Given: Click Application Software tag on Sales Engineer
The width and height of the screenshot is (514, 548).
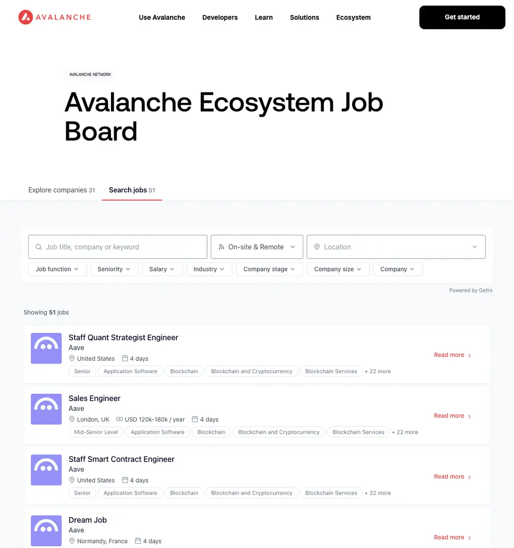Looking at the screenshot, I should point(158,432).
